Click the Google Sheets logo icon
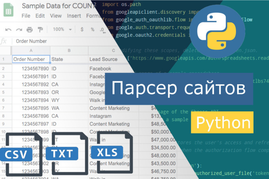The width and height of the screenshot is (269, 179). point(8,11)
